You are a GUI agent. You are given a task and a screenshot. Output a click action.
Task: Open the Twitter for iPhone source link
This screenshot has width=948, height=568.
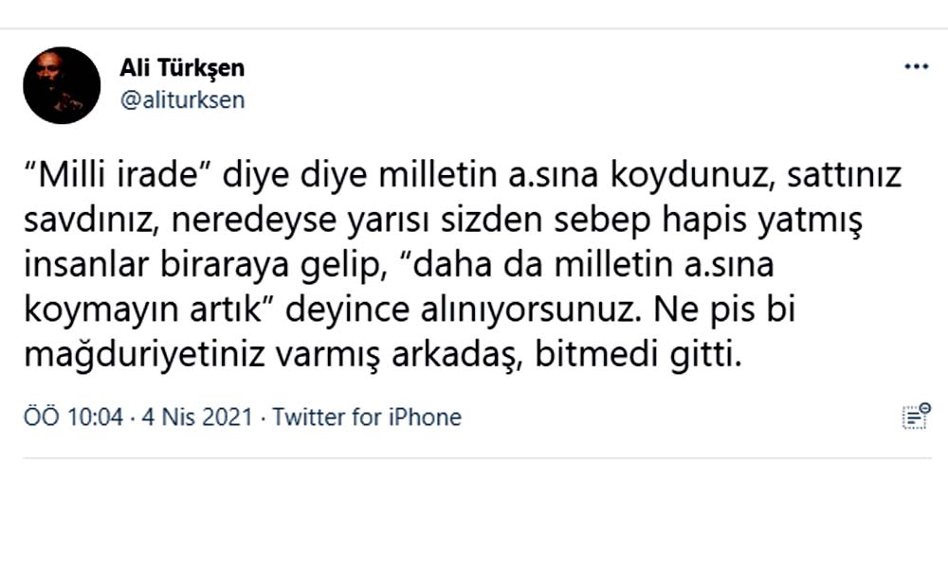click(x=367, y=417)
